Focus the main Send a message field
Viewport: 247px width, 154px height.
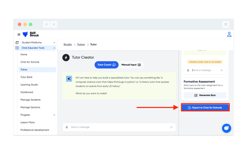pos(119,127)
